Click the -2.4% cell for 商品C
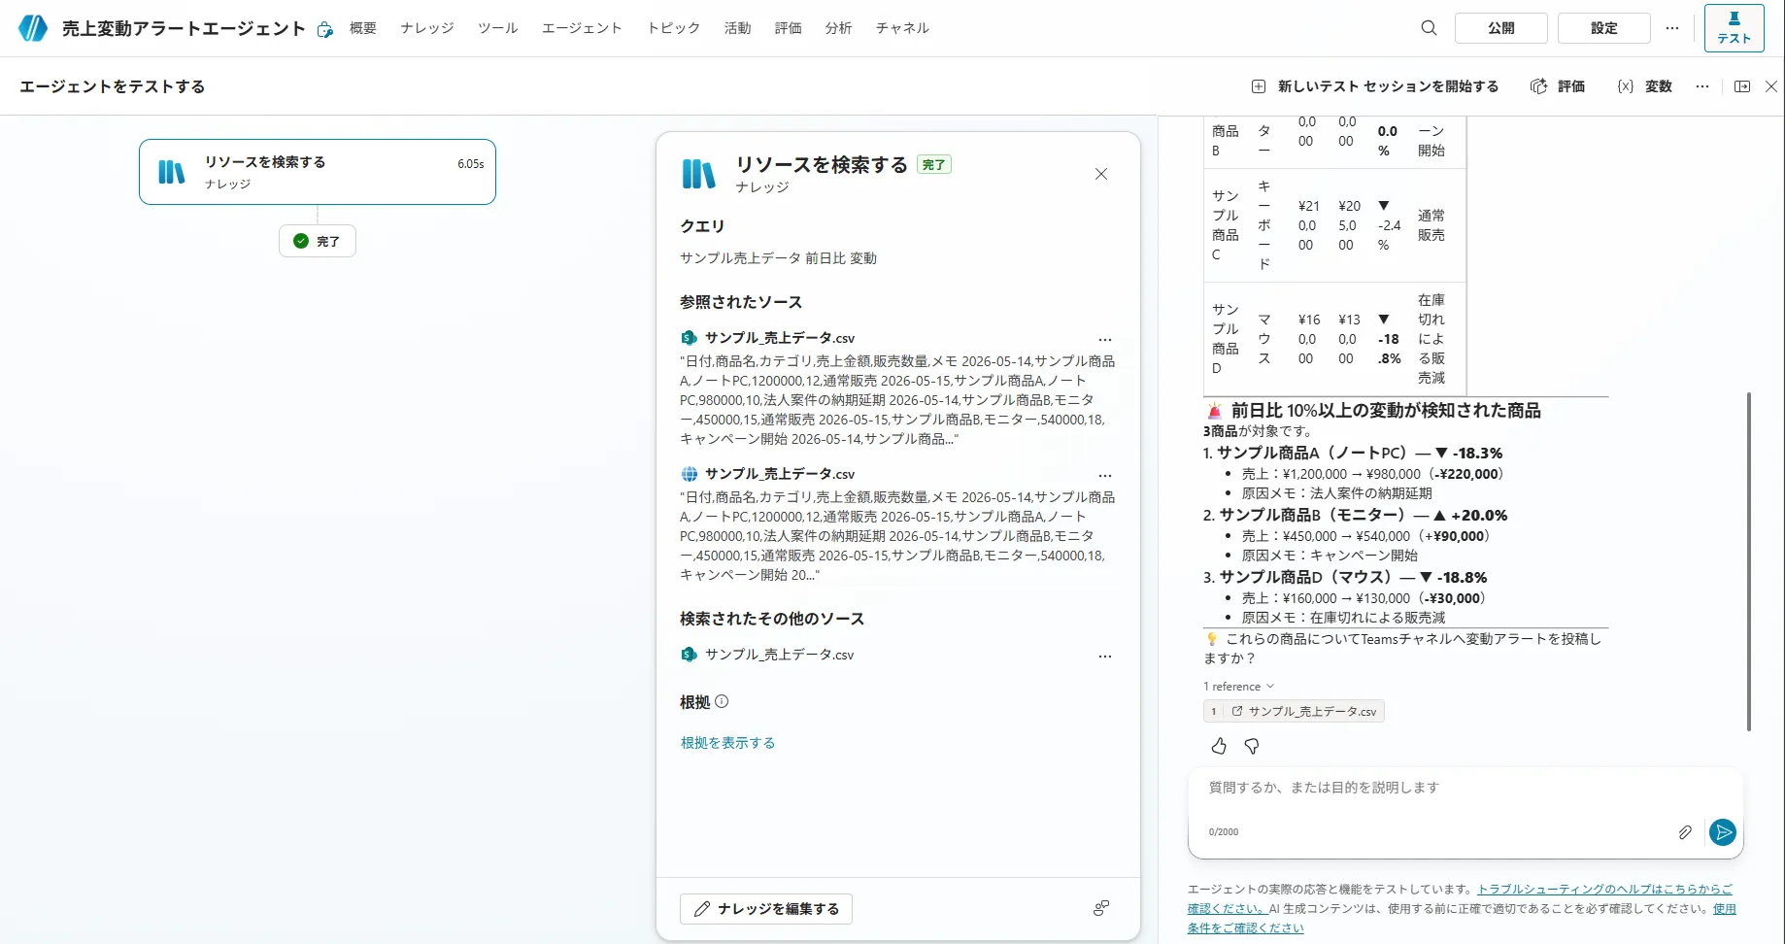Screen dimensions: 1785x944 point(1389,225)
